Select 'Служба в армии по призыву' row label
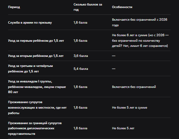This screenshot has height=139, width=179. (30, 23)
